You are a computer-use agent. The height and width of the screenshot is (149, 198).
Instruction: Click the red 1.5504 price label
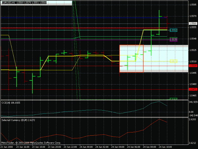(x=193, y=66)
